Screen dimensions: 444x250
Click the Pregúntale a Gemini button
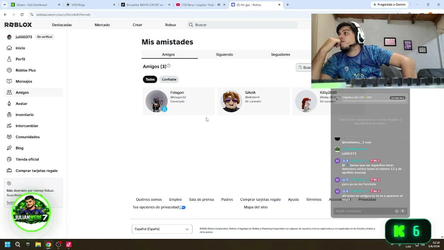pyautogui.click(x=389, y=5)
